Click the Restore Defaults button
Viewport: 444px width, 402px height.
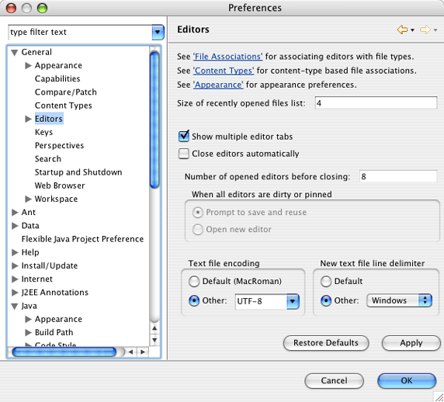[326, 343]
